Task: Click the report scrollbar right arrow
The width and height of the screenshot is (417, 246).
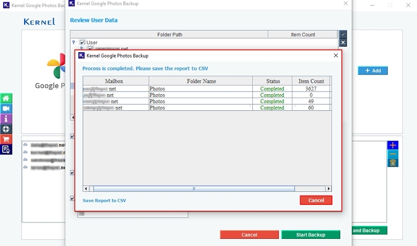Action: [x=329, y=188]
